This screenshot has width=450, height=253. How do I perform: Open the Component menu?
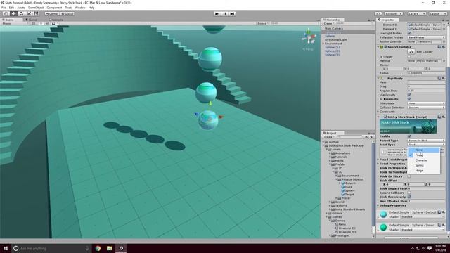pyautogui.click(x=54, y=8)
